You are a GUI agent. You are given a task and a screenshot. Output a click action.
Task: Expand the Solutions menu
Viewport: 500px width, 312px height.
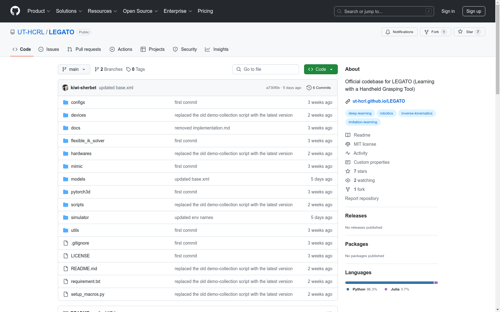point(69,11)
